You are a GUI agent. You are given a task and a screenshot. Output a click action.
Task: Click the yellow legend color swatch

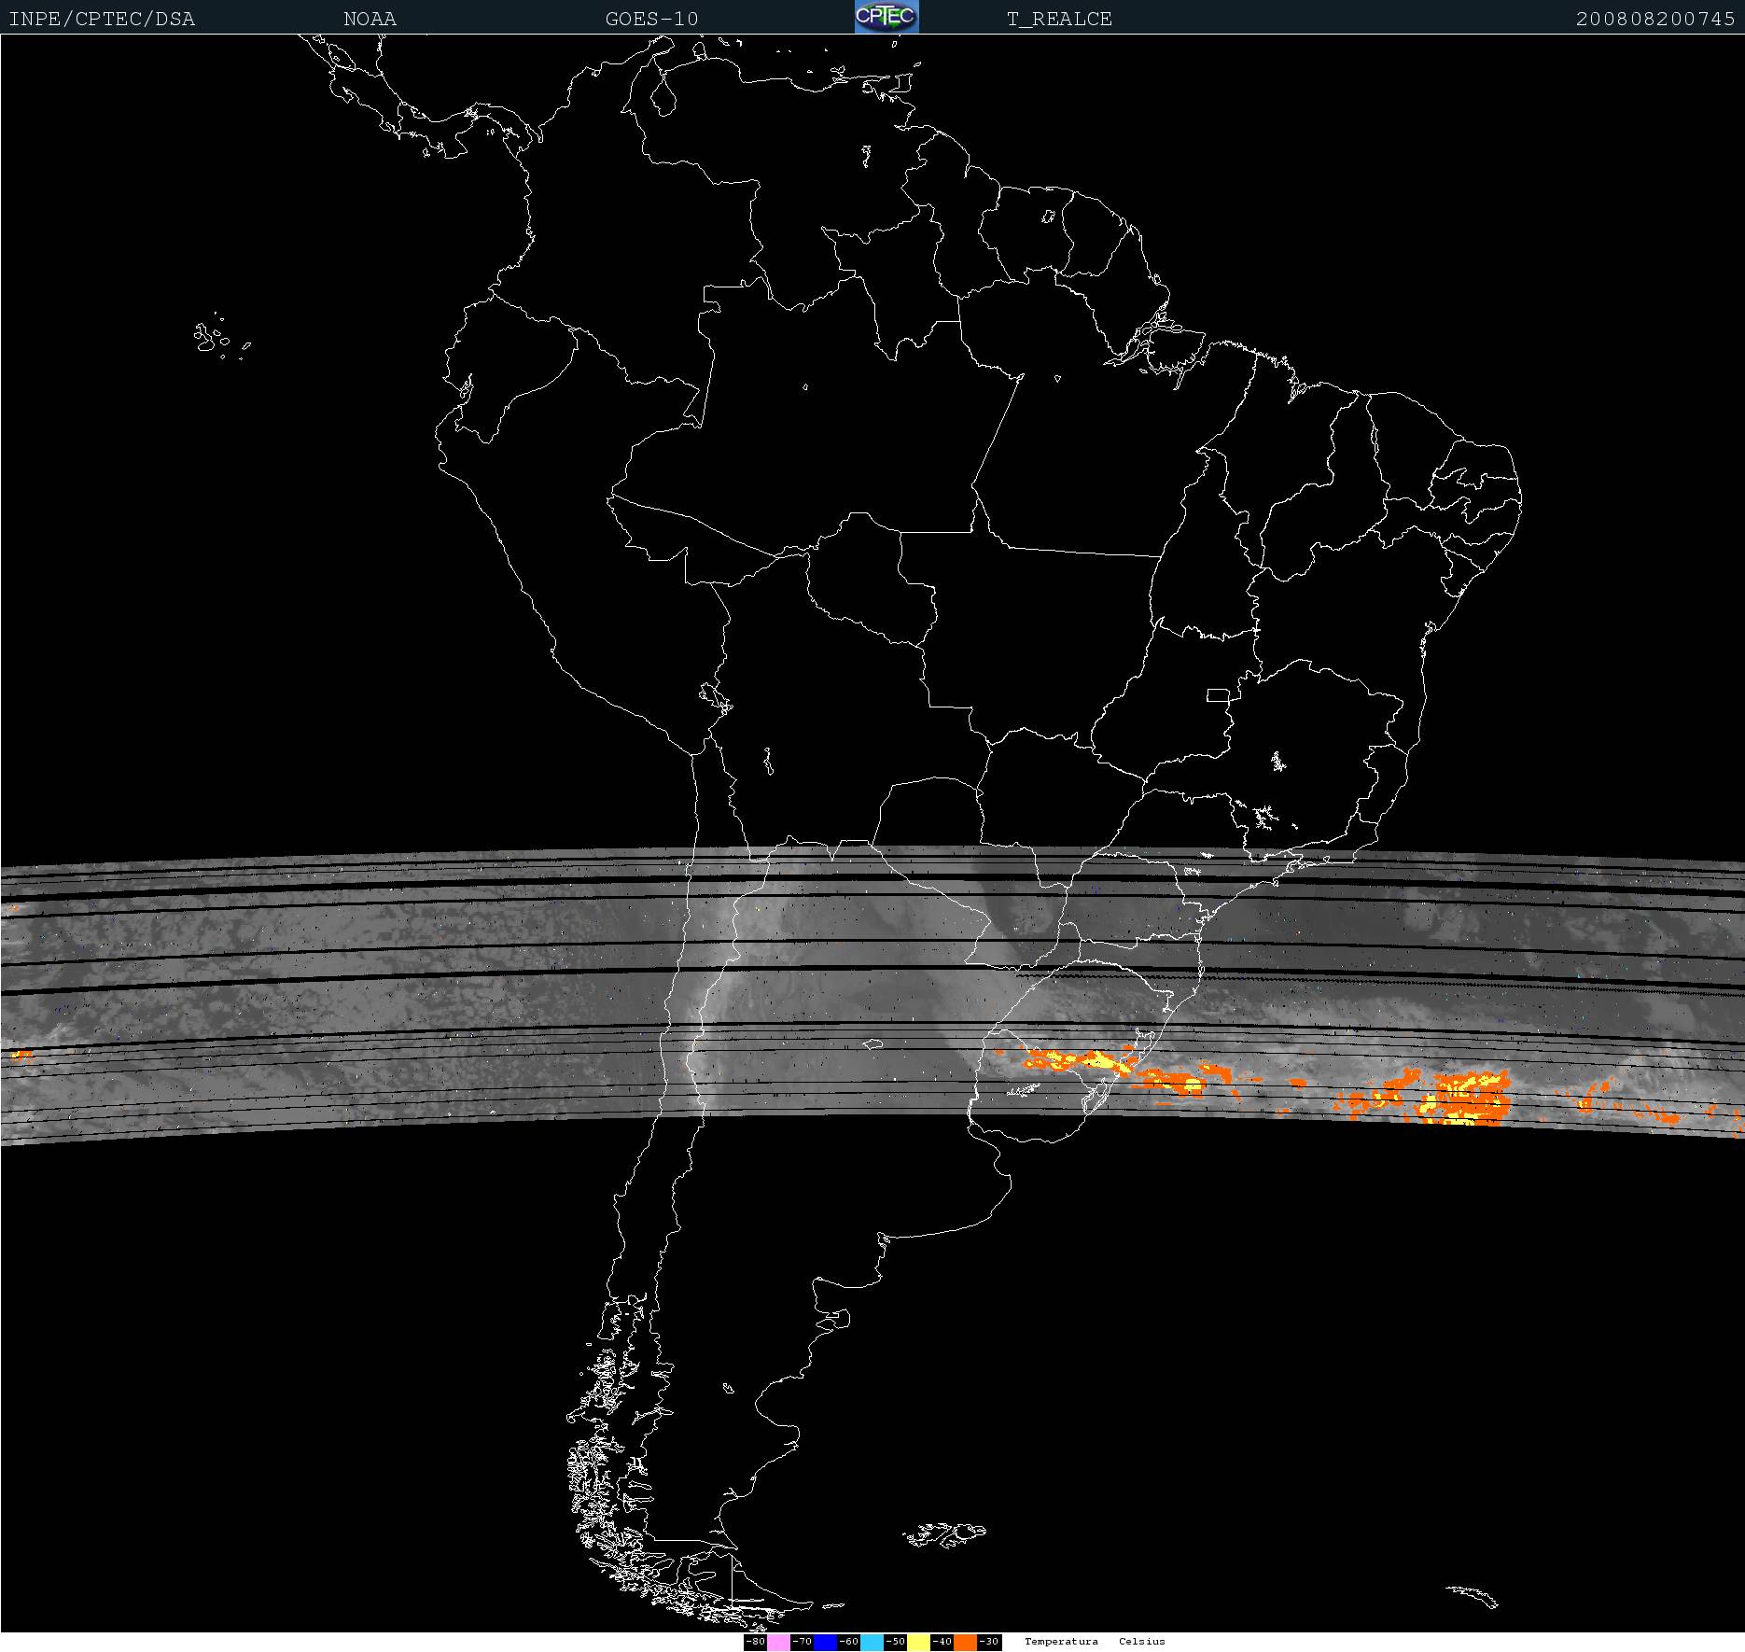pyautogui.click(x=918, y=1642)
